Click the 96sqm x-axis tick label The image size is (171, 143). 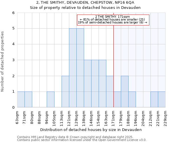(46, 118)
